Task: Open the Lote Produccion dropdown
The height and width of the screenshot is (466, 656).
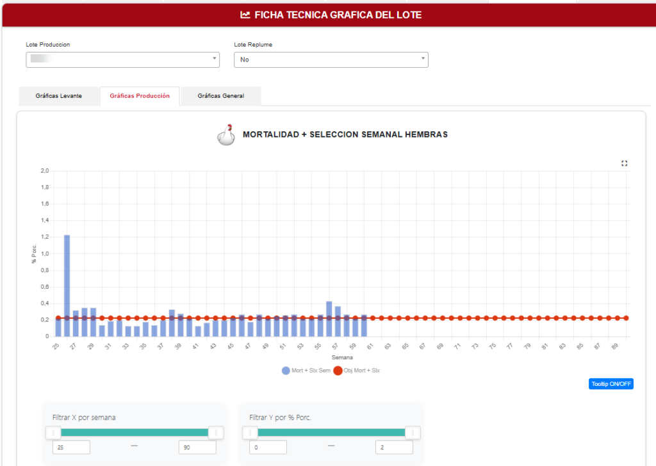Action: (122, 60)
